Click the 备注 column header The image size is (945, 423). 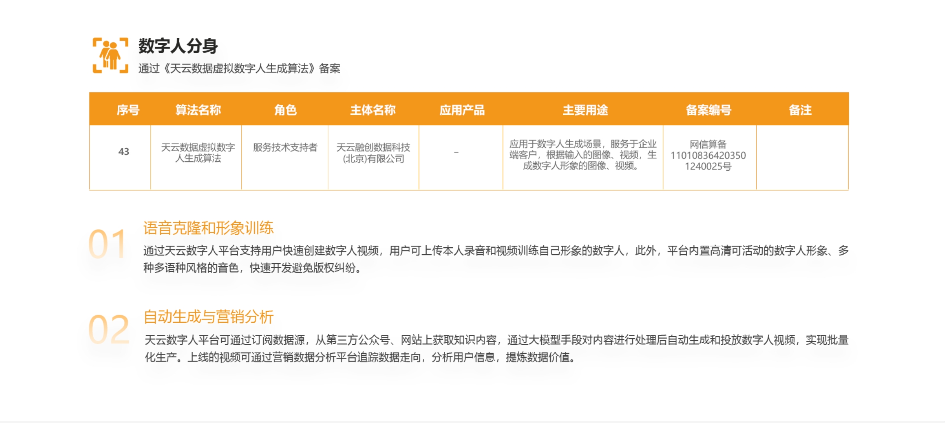click(x=800, y=110)
